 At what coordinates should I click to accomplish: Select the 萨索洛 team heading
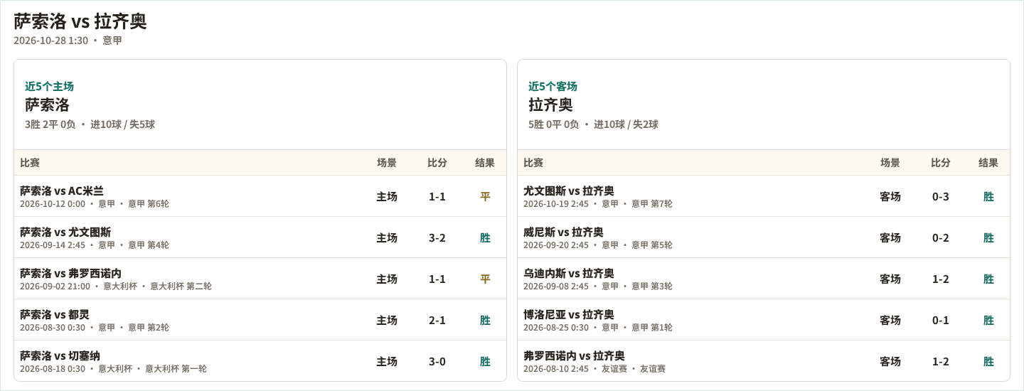click(47, 105)
